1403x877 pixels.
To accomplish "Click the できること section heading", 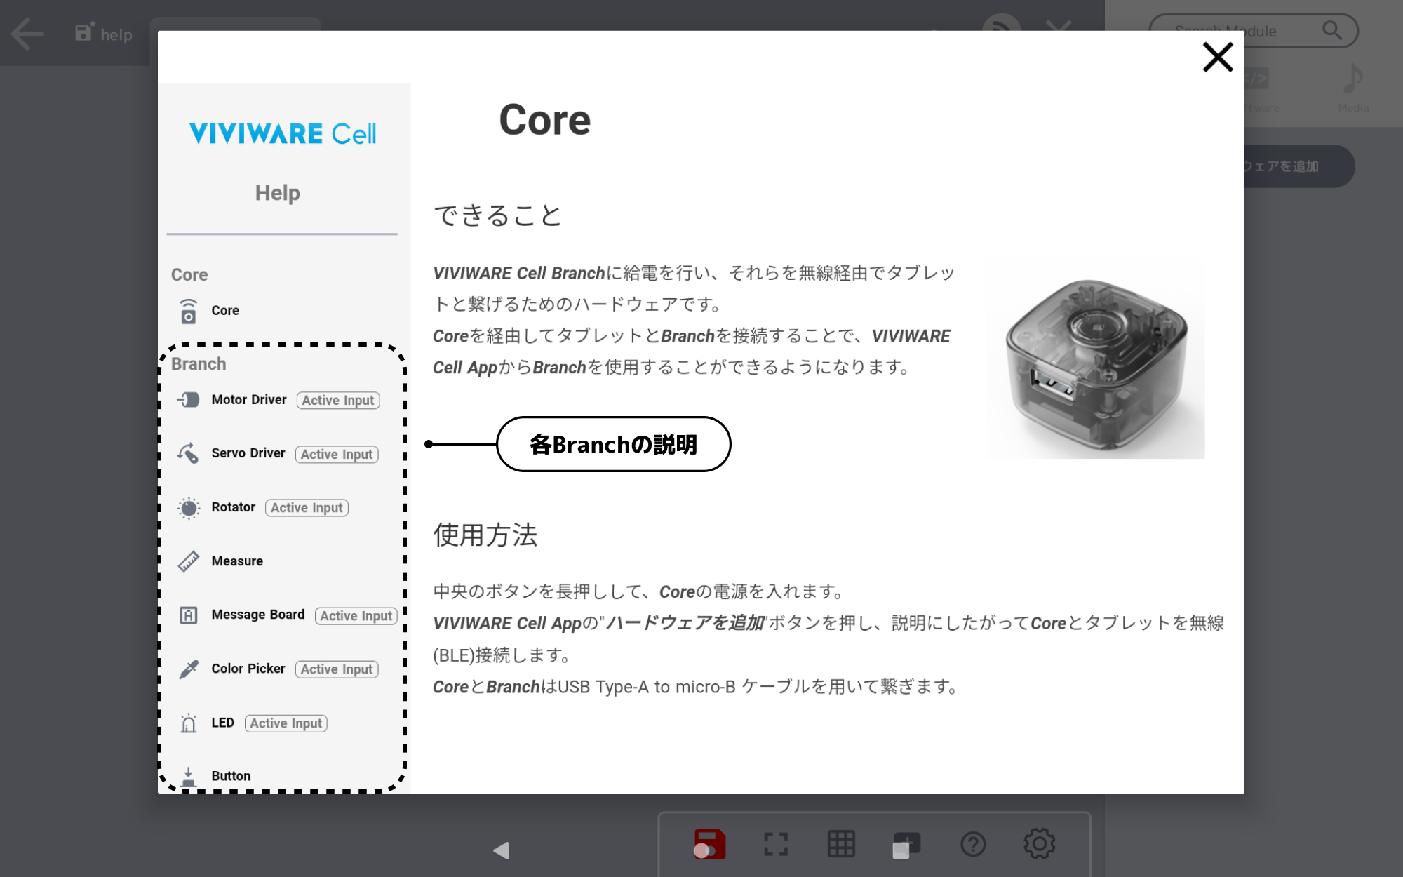I will pyautogui.click(x=498, y=215).
